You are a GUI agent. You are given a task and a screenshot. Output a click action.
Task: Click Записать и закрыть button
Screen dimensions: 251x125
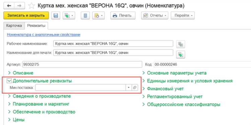26,15
